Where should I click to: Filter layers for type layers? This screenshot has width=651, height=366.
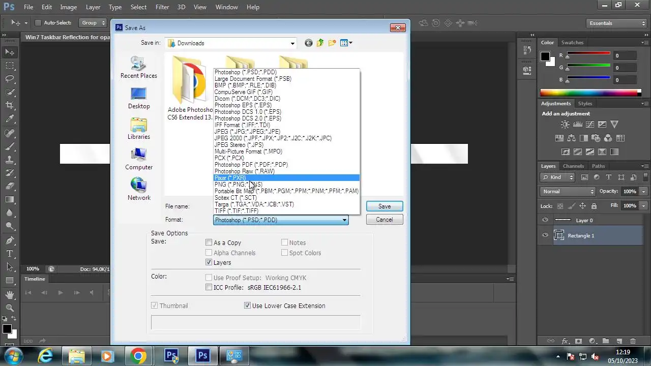[609, 177]
